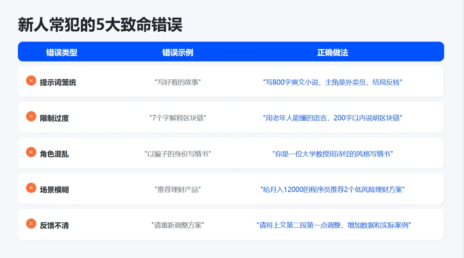Click the orange X icon beside 提示词笼统

[31, 81]
